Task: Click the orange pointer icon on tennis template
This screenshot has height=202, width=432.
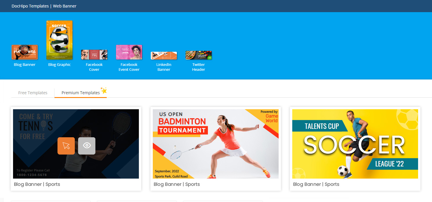Action: (x=66, y=146)
